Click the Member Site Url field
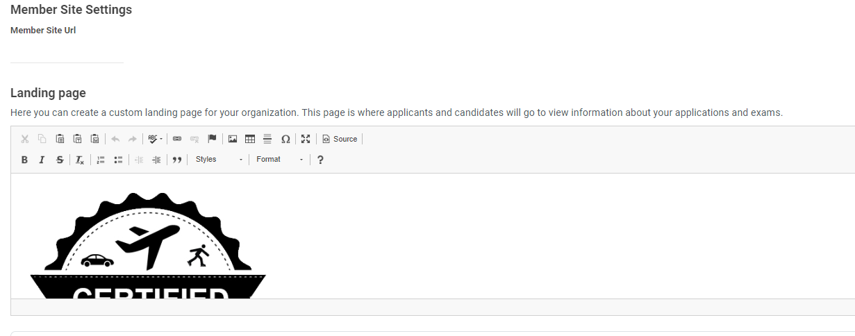855x336 pixels. (x=67, y=51)
